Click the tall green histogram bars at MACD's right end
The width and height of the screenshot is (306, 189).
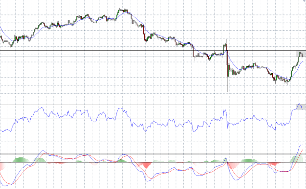[x=297, y=159]
